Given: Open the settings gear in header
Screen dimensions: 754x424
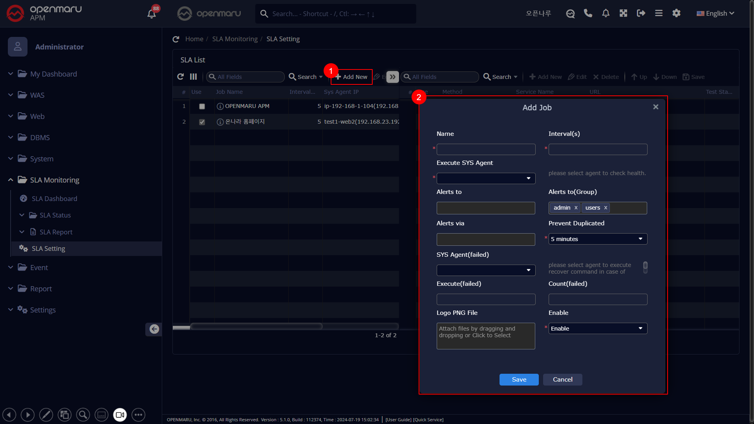Looking at the screenshot, I should click(x=676, y=13).
